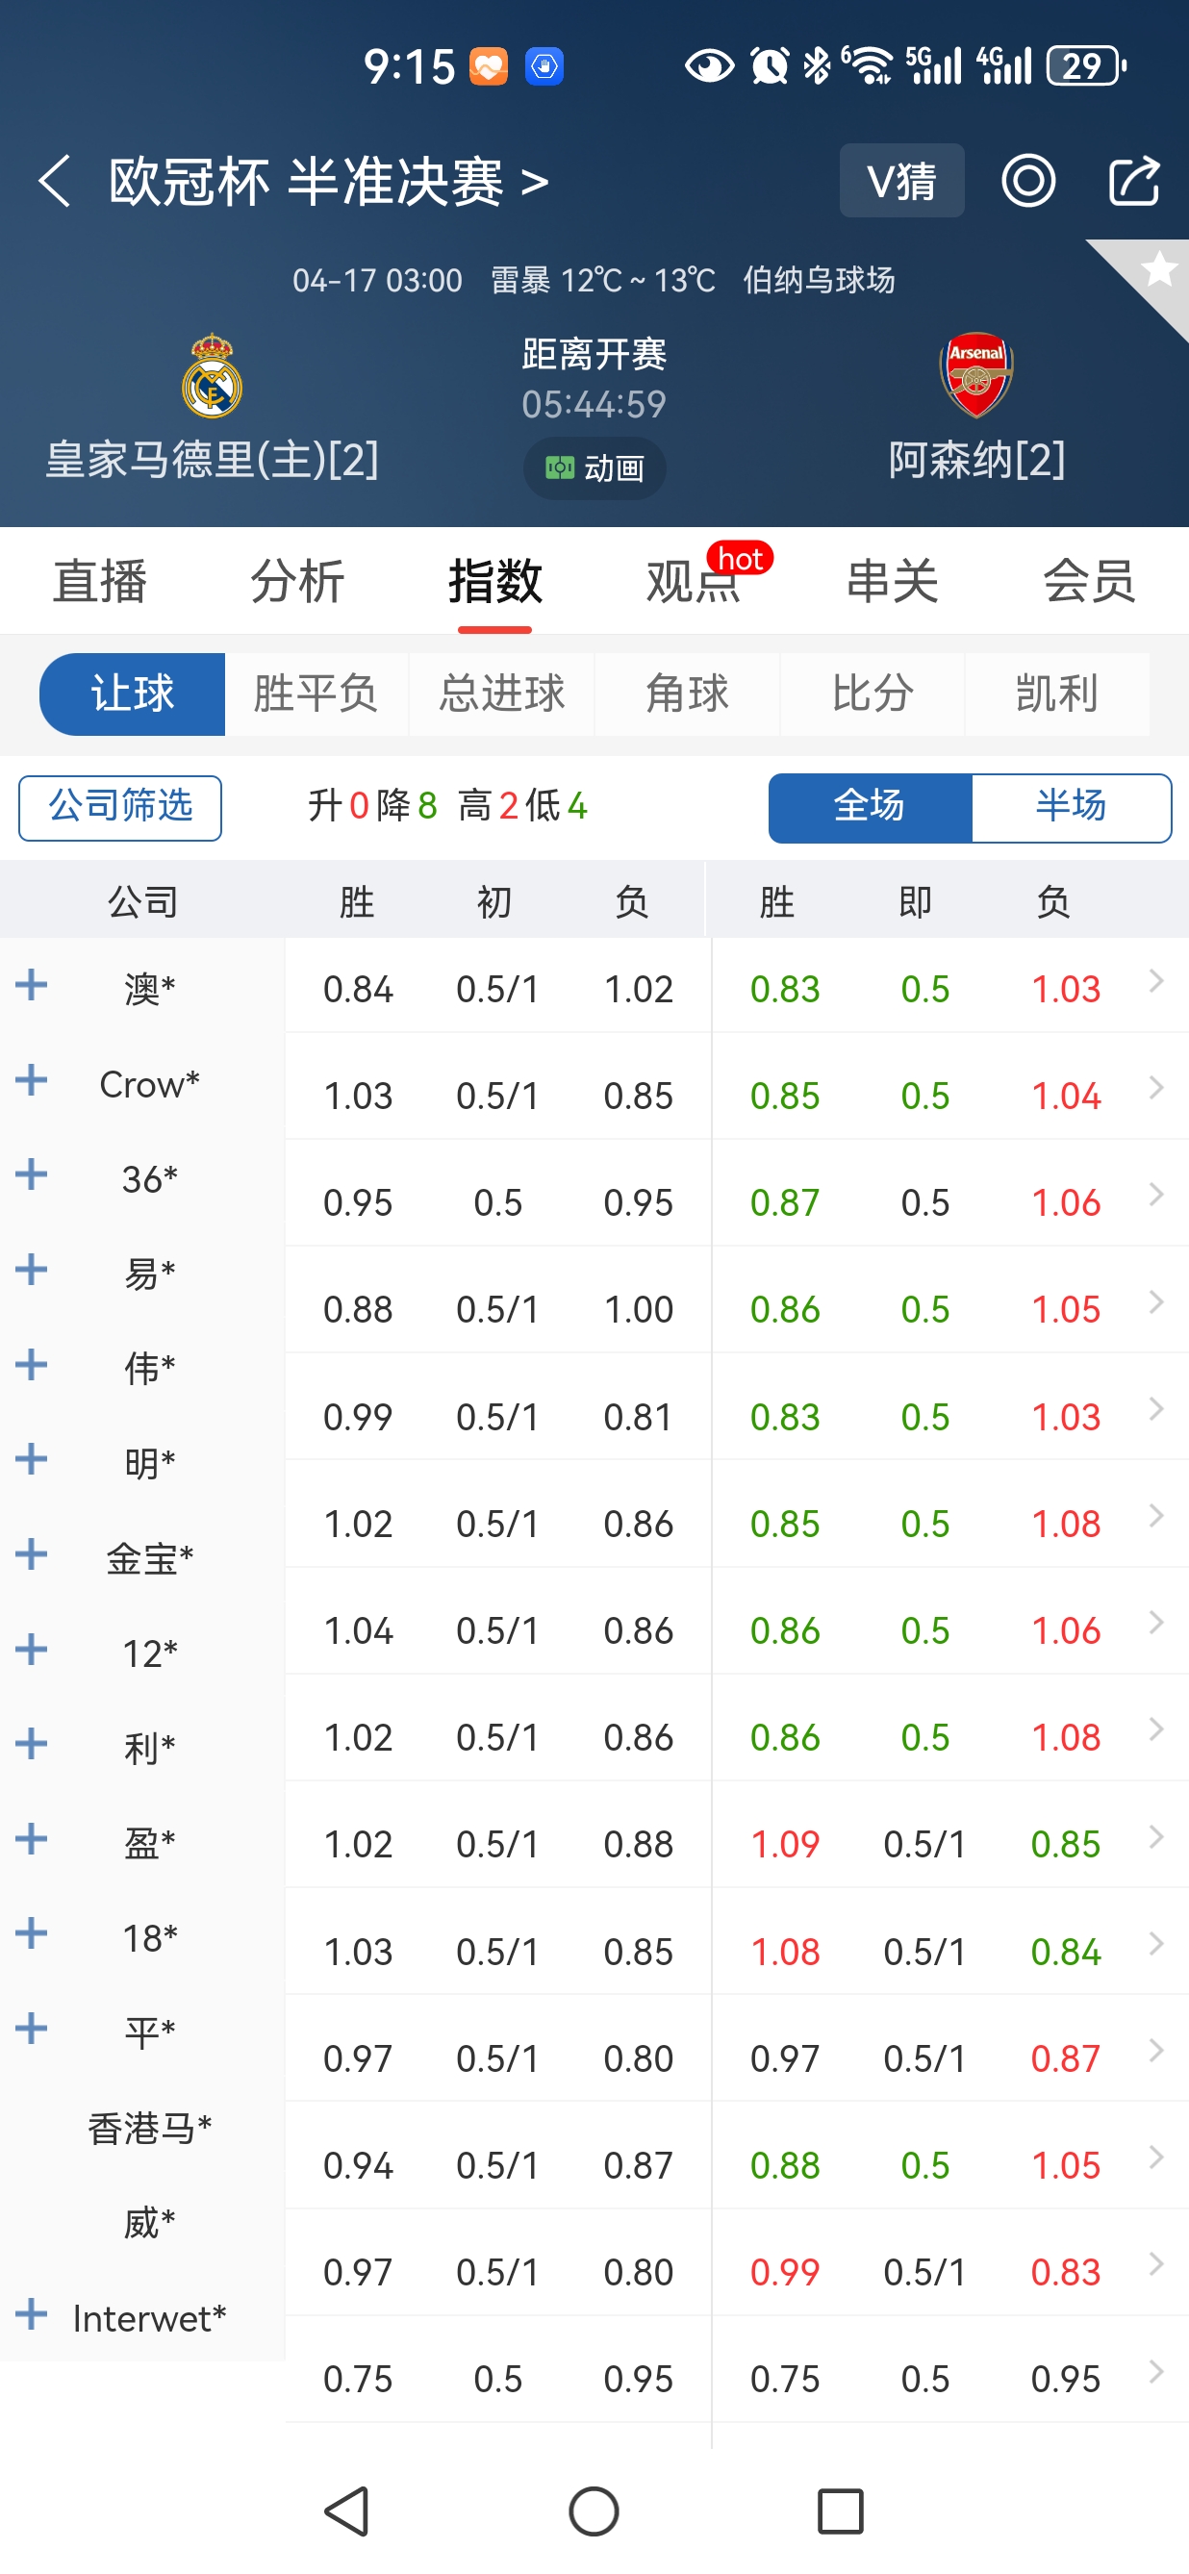Tap the 升0降8 statistics text
The image size is (1189, 2574).
click(372, 806)
